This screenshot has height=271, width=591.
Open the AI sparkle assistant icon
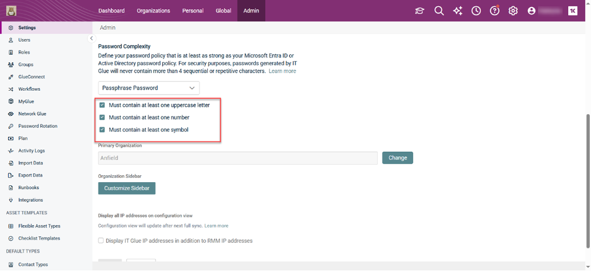click(x=458, y=11)
